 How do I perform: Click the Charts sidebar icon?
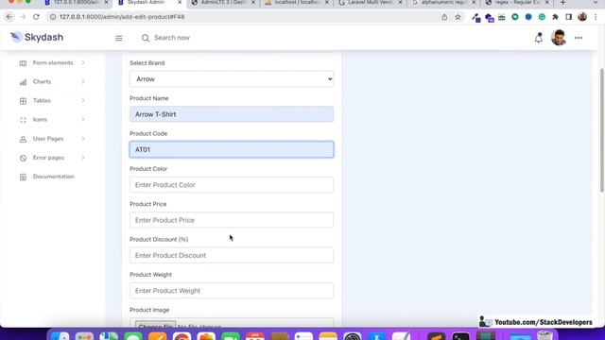click(23, 82)
